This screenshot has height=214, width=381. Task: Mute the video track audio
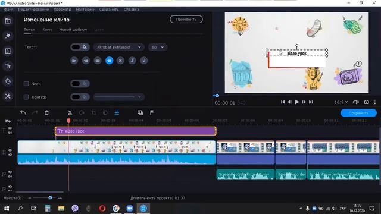click(x=10, y=155)
